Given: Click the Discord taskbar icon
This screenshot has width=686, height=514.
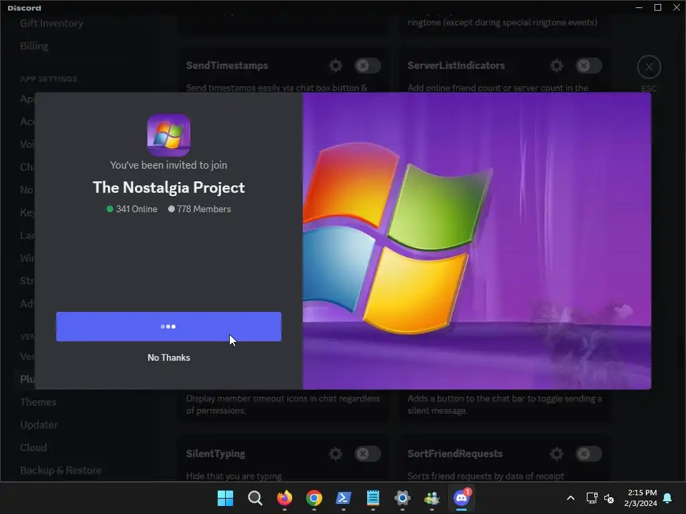Looking at the screenshot, I should [462, 498].
